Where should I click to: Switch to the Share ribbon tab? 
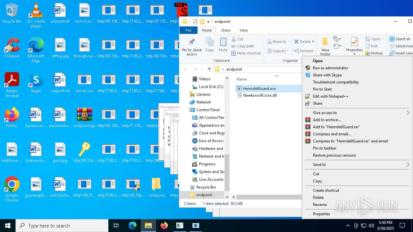[226, 30]
